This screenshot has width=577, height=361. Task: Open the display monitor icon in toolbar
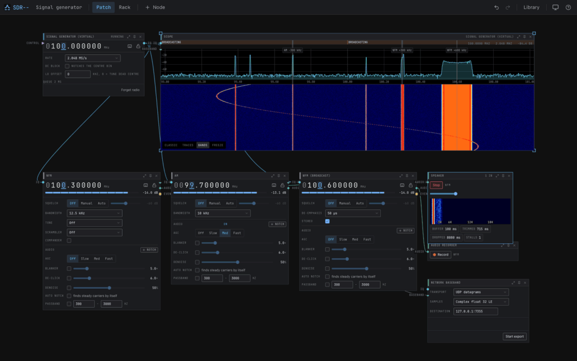point(555,7)
